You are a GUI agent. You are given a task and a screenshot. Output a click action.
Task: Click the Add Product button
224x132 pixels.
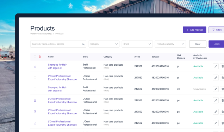(x=194, y=30)
